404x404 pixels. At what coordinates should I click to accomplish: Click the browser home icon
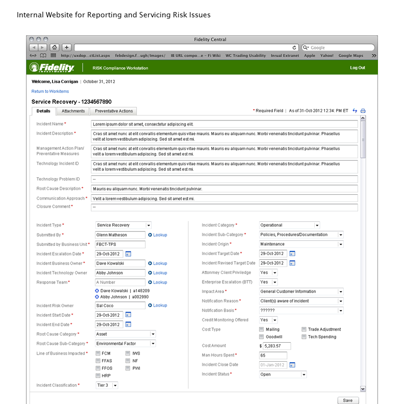(x=55, y=47)
